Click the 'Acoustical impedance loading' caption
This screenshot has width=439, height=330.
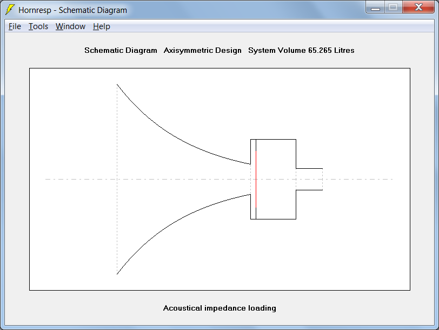(219, 308)
